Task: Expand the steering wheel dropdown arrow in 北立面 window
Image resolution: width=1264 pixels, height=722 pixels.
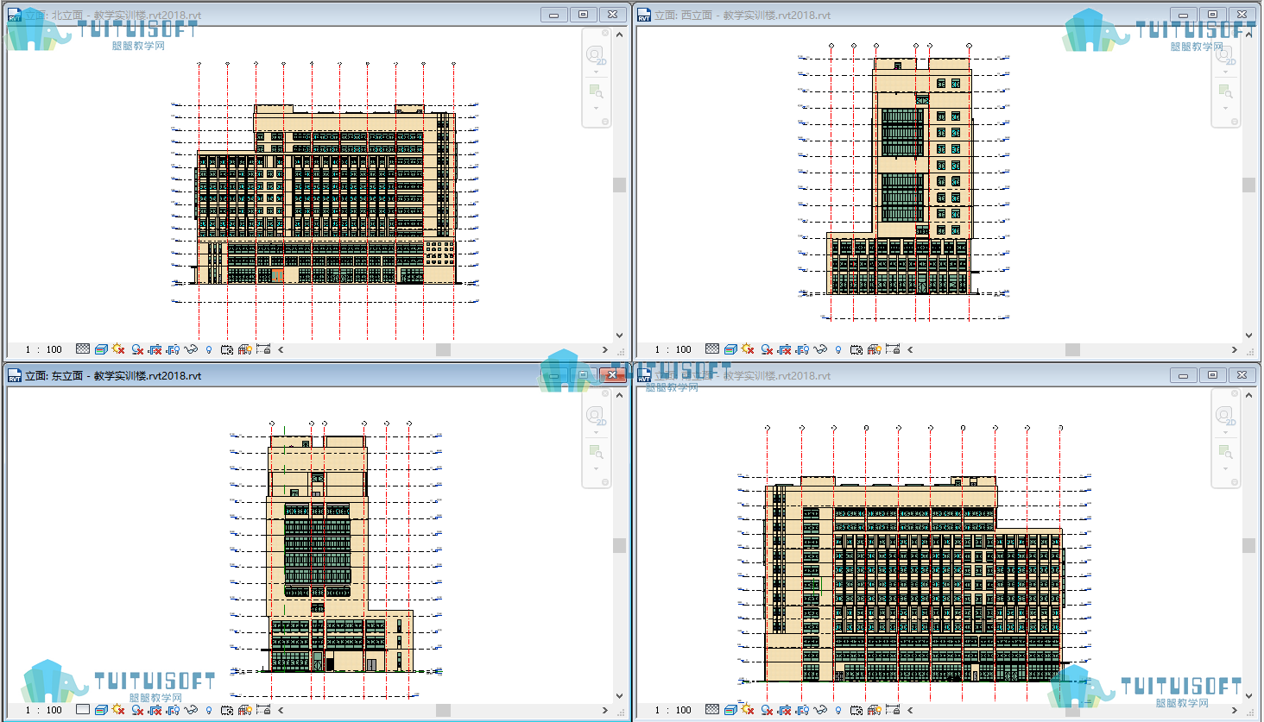Action: coord(596,72)
